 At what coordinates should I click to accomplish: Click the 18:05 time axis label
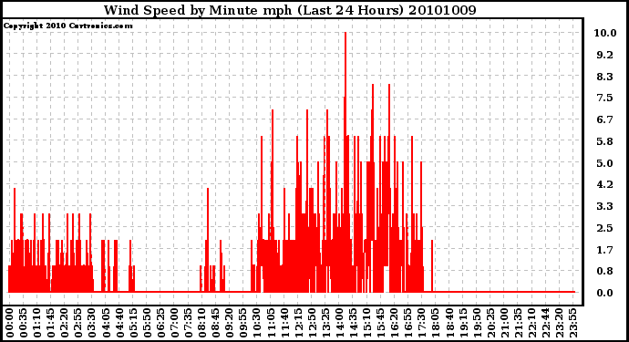click(x=435, y=324)
